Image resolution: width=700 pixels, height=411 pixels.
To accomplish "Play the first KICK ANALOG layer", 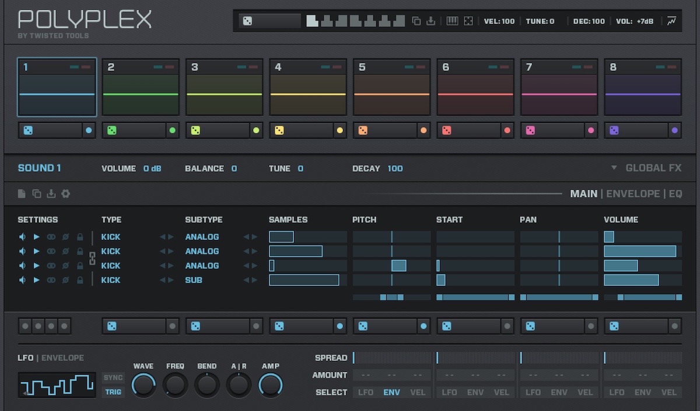I will [36, 237].
